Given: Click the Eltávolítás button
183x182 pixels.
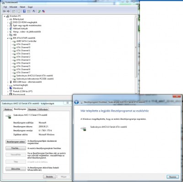Looking at the screenshot, I should tap(16, 169).
